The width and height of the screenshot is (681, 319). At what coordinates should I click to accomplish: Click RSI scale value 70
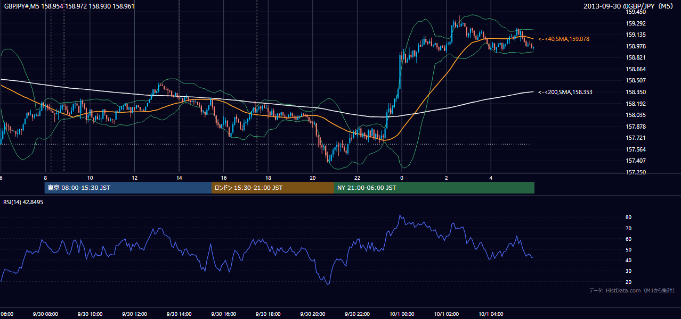click(628, 228)
